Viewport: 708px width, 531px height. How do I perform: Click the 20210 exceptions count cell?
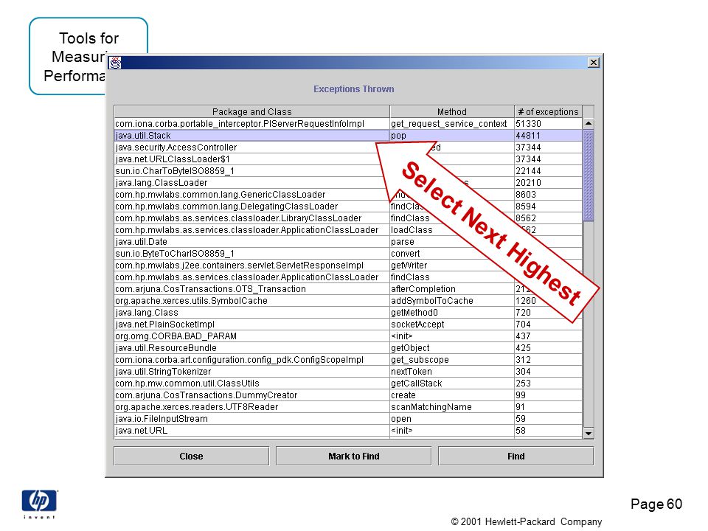pyautogui.click(x=548, y=182)
